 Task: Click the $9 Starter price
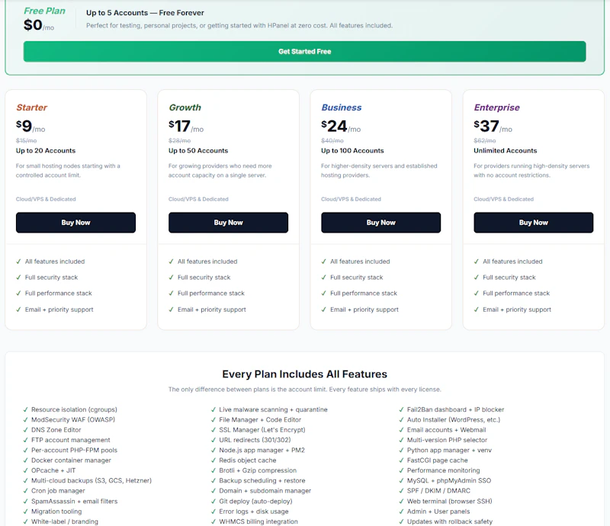pos(30,126)
